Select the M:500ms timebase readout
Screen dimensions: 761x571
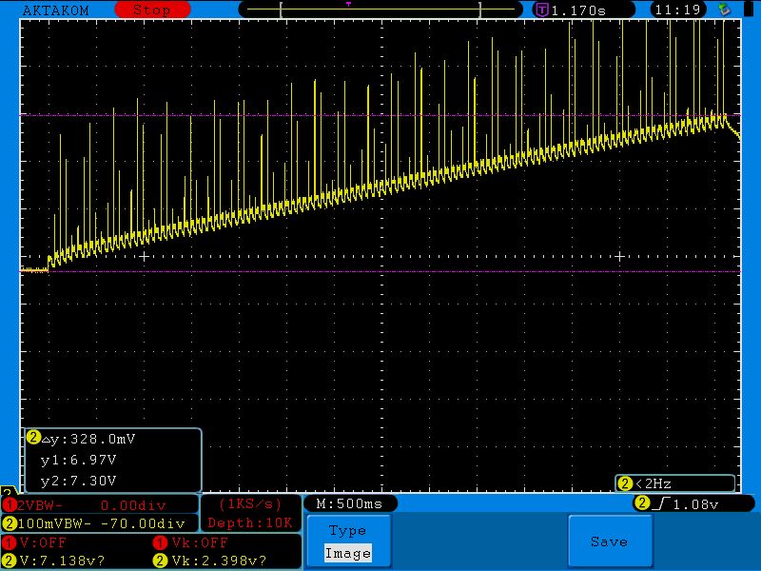[x=349, y=503]
